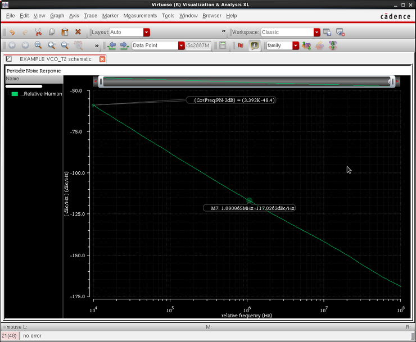Click the red X Delete icon
416x342 pixels.
coord(78,32)
